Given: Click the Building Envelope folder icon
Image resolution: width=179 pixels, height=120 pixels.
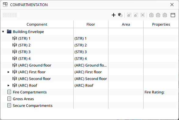Looking at the screenshot, I should coord(9,31).
